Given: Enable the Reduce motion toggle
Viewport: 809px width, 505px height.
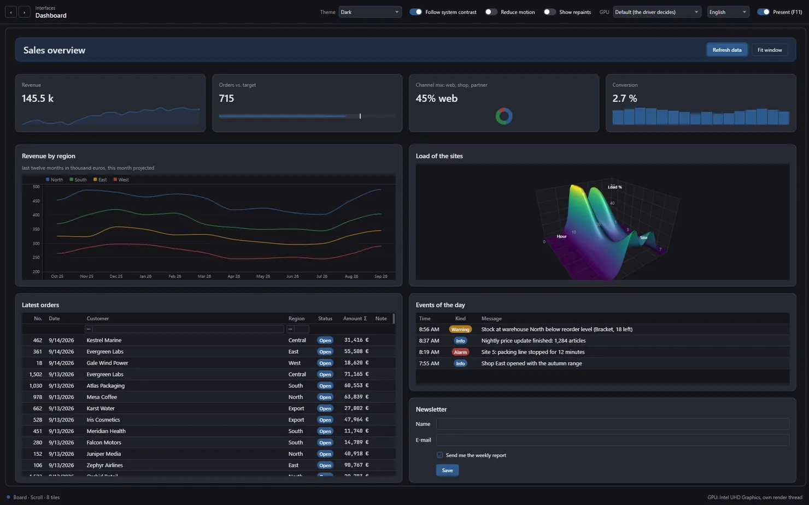Looking at the screenshot, I should (x=491, y=12).
